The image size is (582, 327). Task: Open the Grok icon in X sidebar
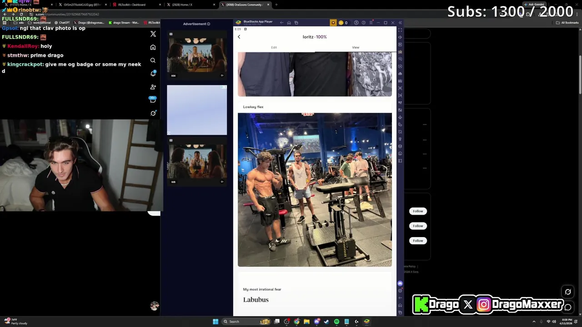tap(153, 113)
